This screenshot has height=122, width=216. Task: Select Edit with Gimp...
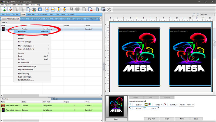tap(32, 73)
